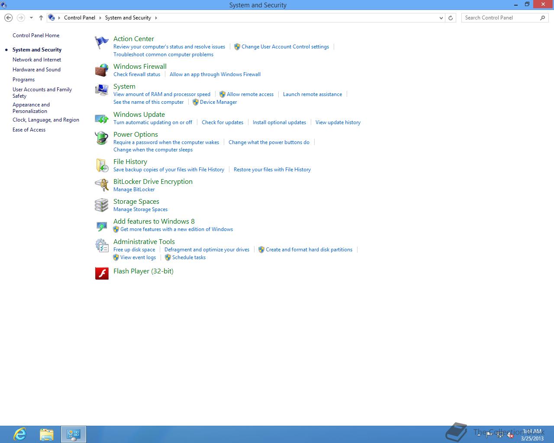The height and width of the screenshot is (443, 554).
Task: Select Hardware and Sound category
Action: [36, 70]
